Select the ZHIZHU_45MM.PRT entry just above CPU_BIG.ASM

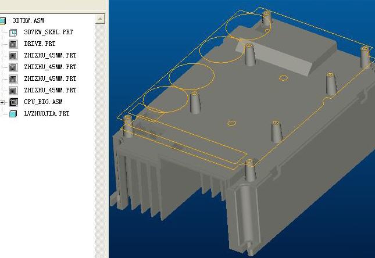click(50, 90)
